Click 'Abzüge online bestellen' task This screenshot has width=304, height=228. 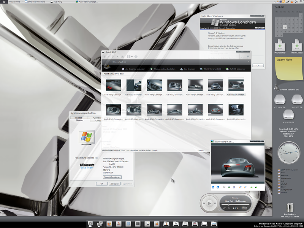coord(162,69)
